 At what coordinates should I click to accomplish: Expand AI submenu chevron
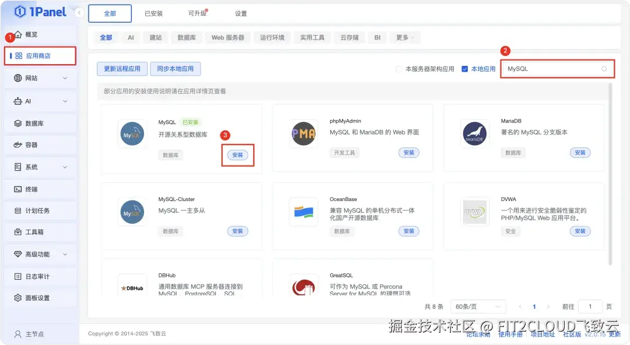click(x=65, y=101)
